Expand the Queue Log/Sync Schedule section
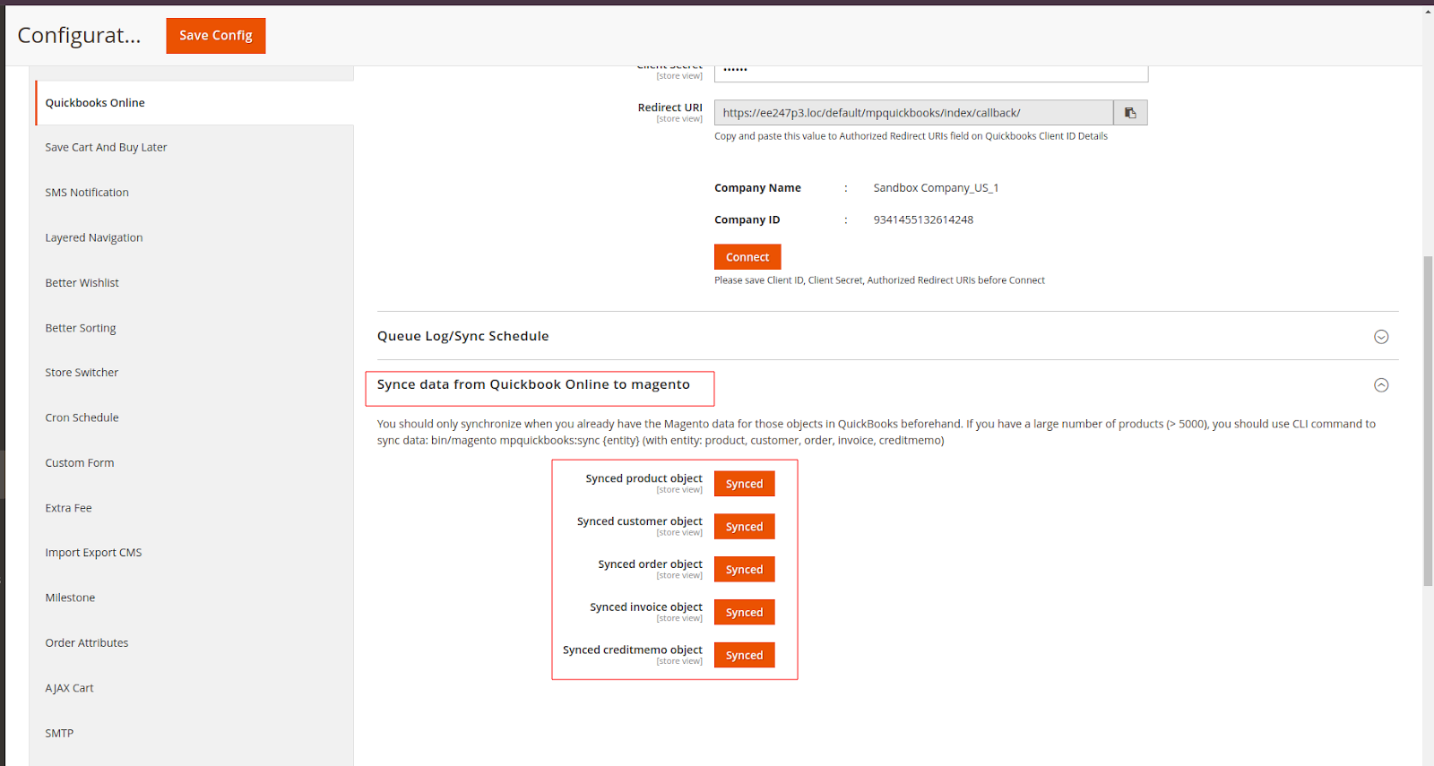This screenshot has height=766, width=1434. point(1381,337)
